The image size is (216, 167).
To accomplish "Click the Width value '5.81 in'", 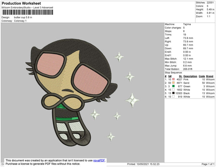I will pyautogui.click(x=211, y=13).
